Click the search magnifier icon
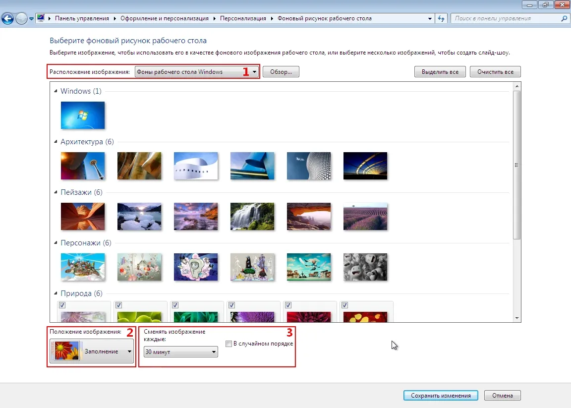 point(564,18)
